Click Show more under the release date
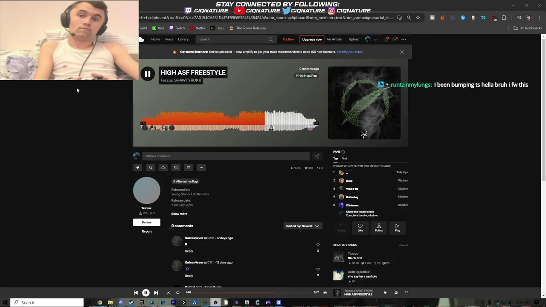This screenshot has width=546, height=307. pyautogui.click(x=179, y=214)
